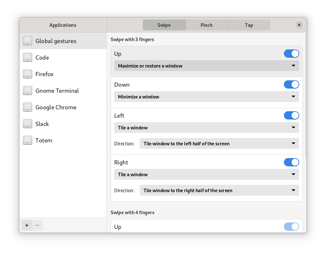
Task: Click the Applications header label
Action: coord(63,25)
